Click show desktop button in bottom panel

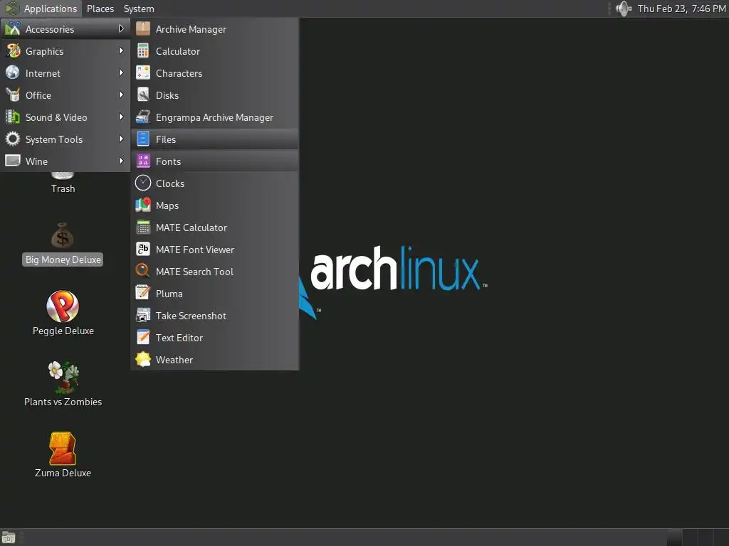tap(9, 537)
